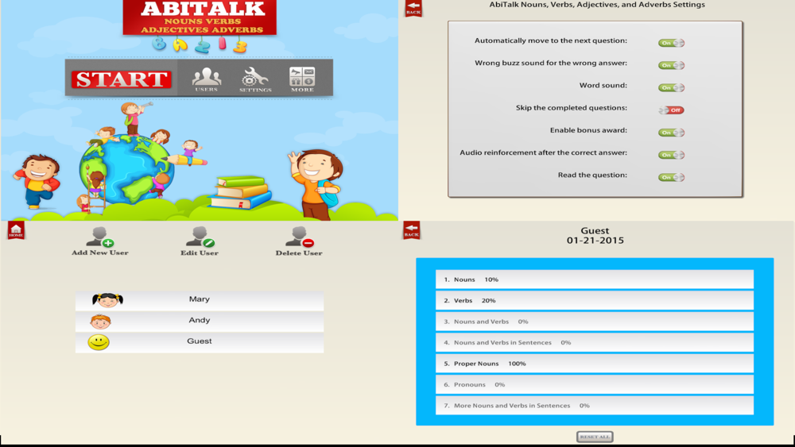Open the More apps icon
This screenshot has width=795, height=447.
(x=302, y=79)
